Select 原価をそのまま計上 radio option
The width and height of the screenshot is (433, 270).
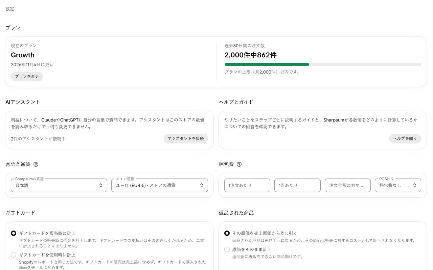click(227, 249)
